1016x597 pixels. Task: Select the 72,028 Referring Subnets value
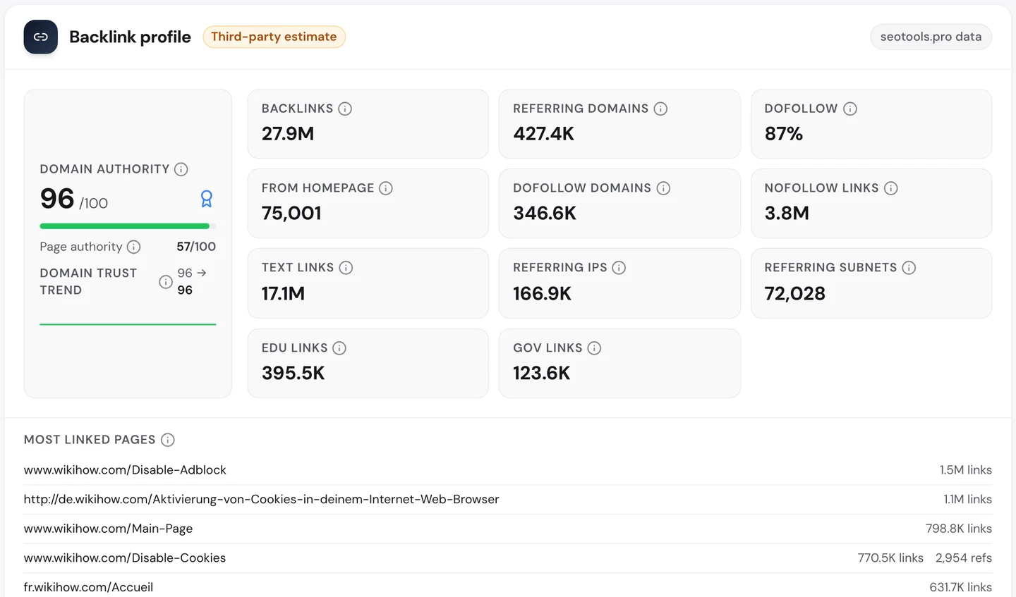(795, 294)
